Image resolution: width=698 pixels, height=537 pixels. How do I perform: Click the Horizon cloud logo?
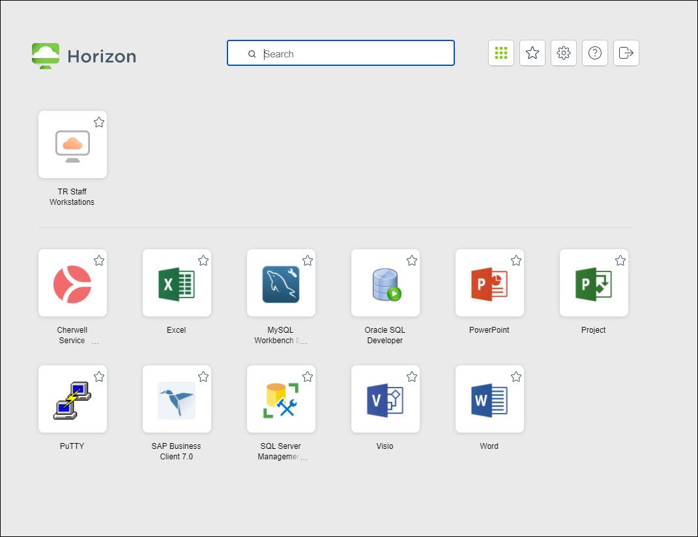click(46, 55)
